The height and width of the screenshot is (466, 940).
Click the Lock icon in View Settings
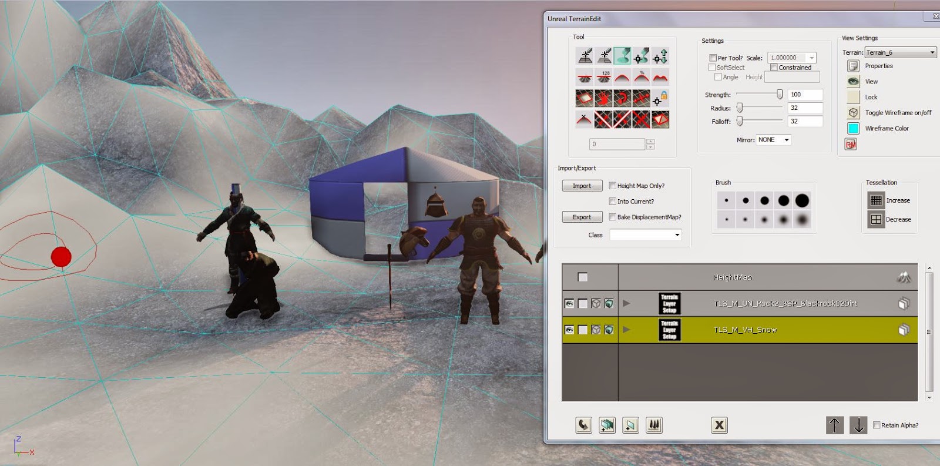853,97
